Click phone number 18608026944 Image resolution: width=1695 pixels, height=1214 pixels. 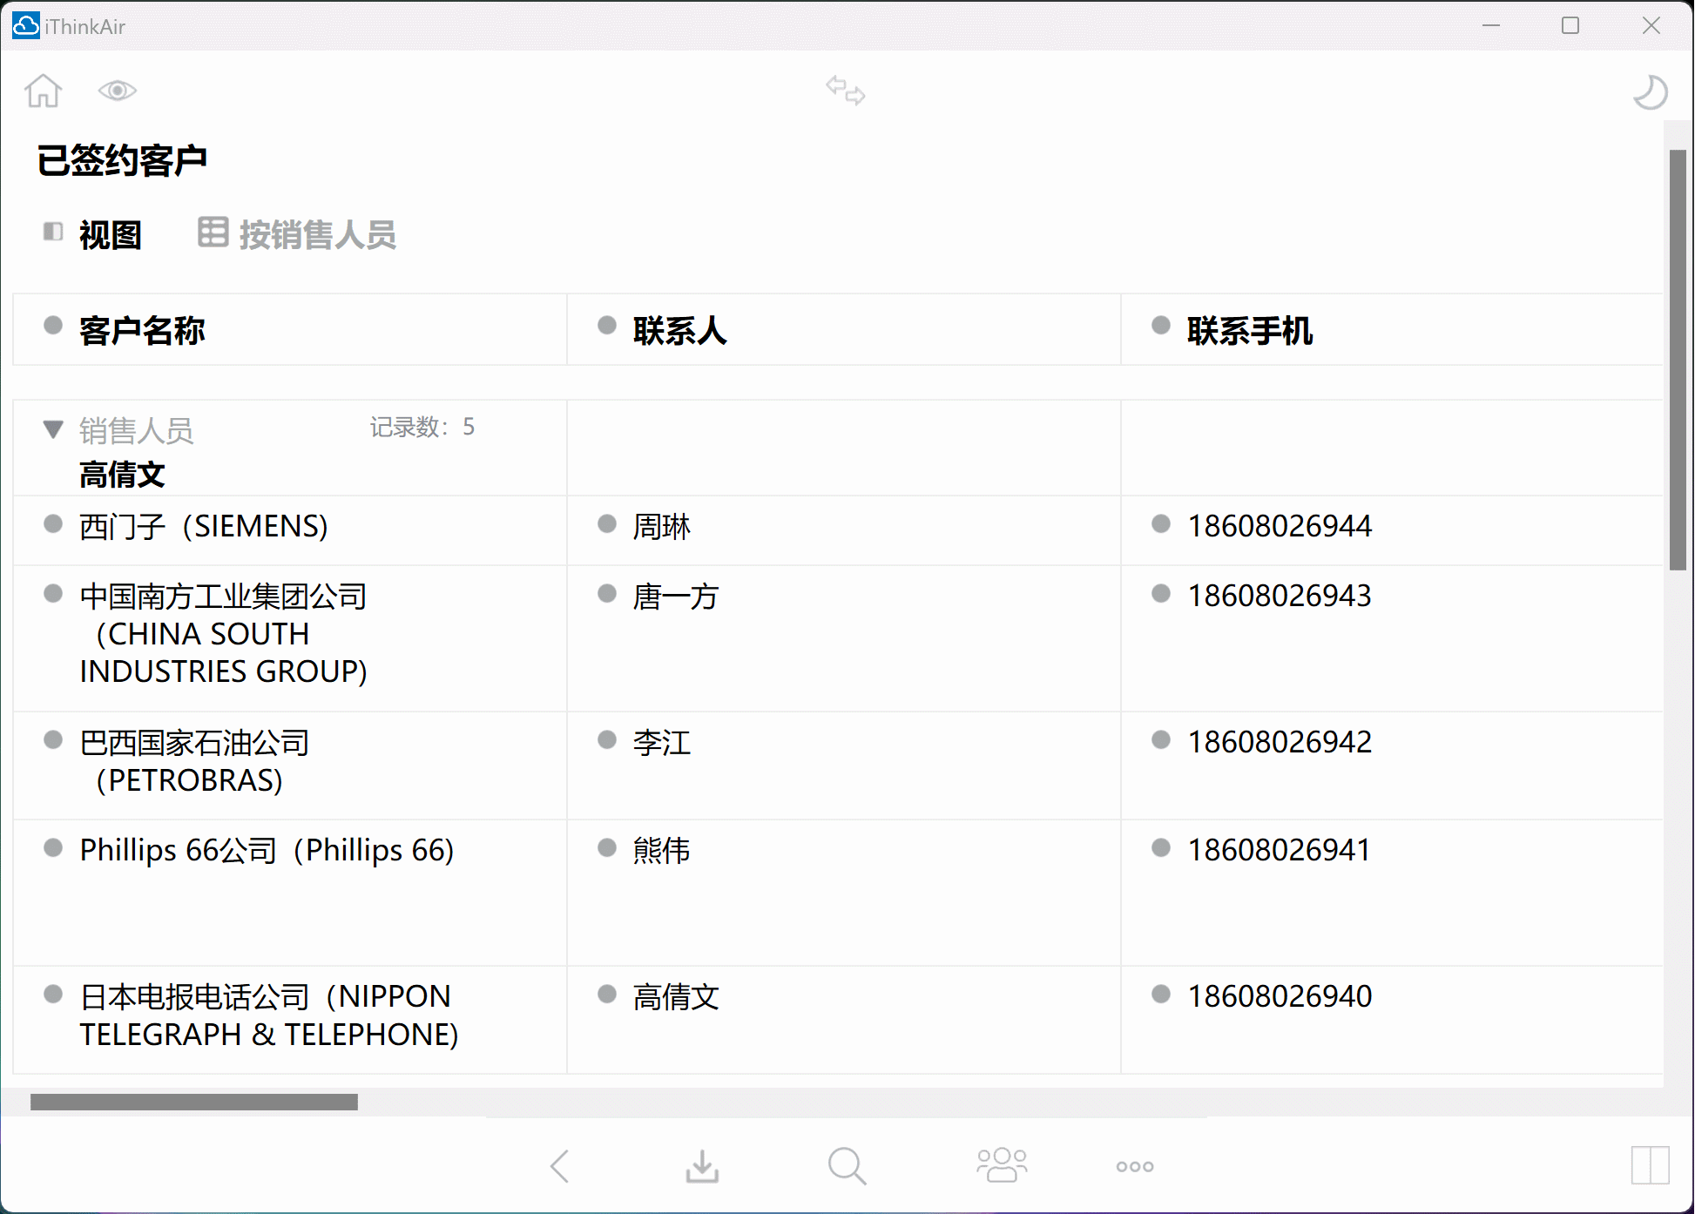(x=1280, y=526)
